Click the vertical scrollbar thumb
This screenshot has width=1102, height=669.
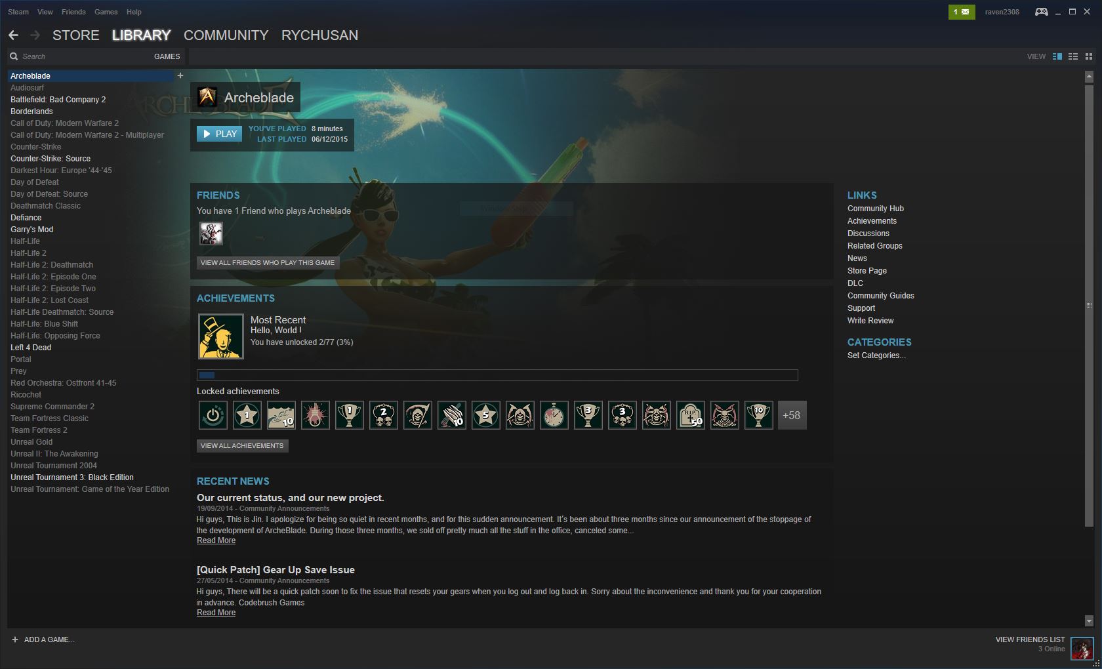(x=1089, y=305)
